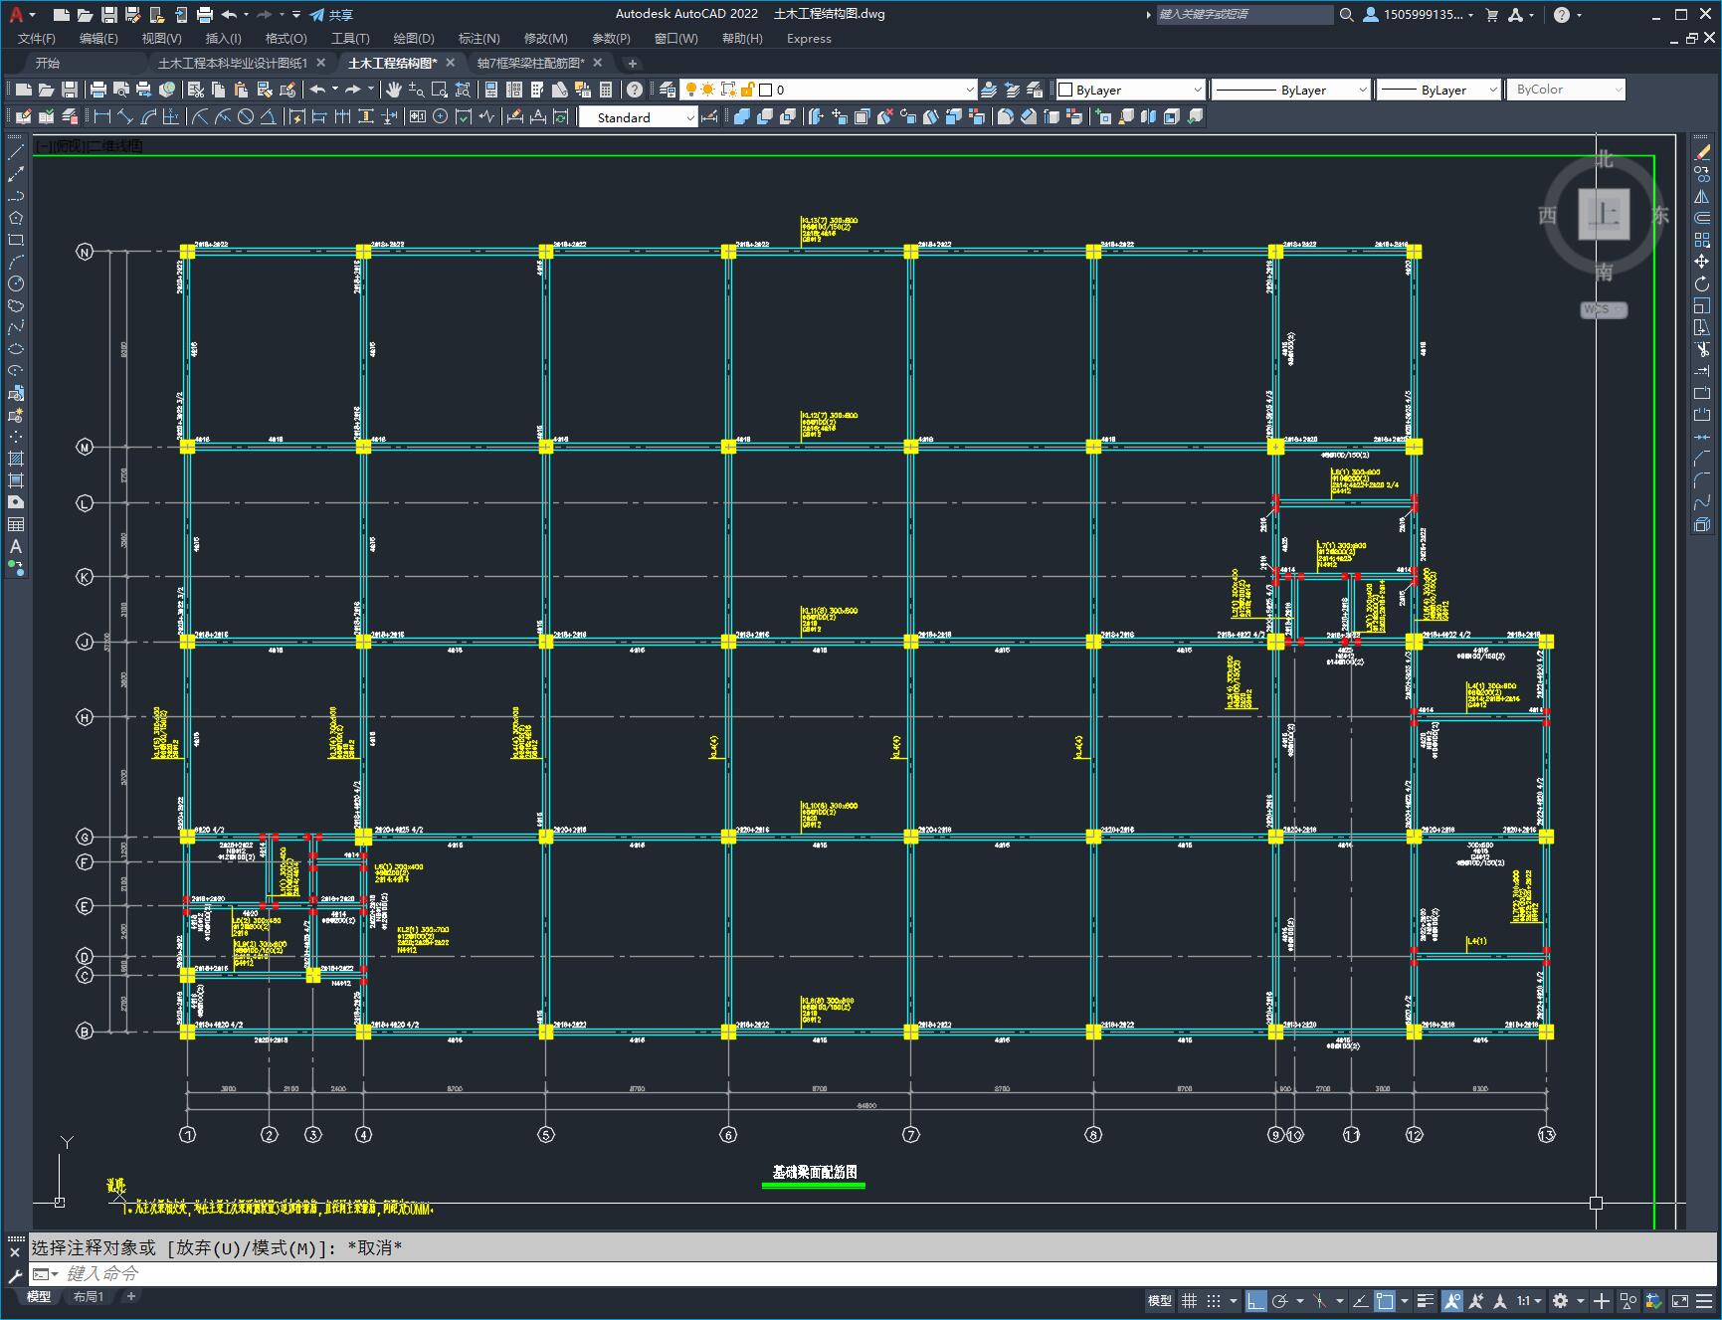The height and width of the screenshot is (1320, 1722).
Task: Open the Help question mark in standard toolbar
Action: tap(635, 90)
